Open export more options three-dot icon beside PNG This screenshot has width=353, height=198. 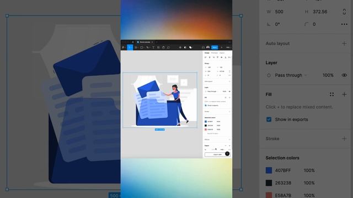point(229,150)
